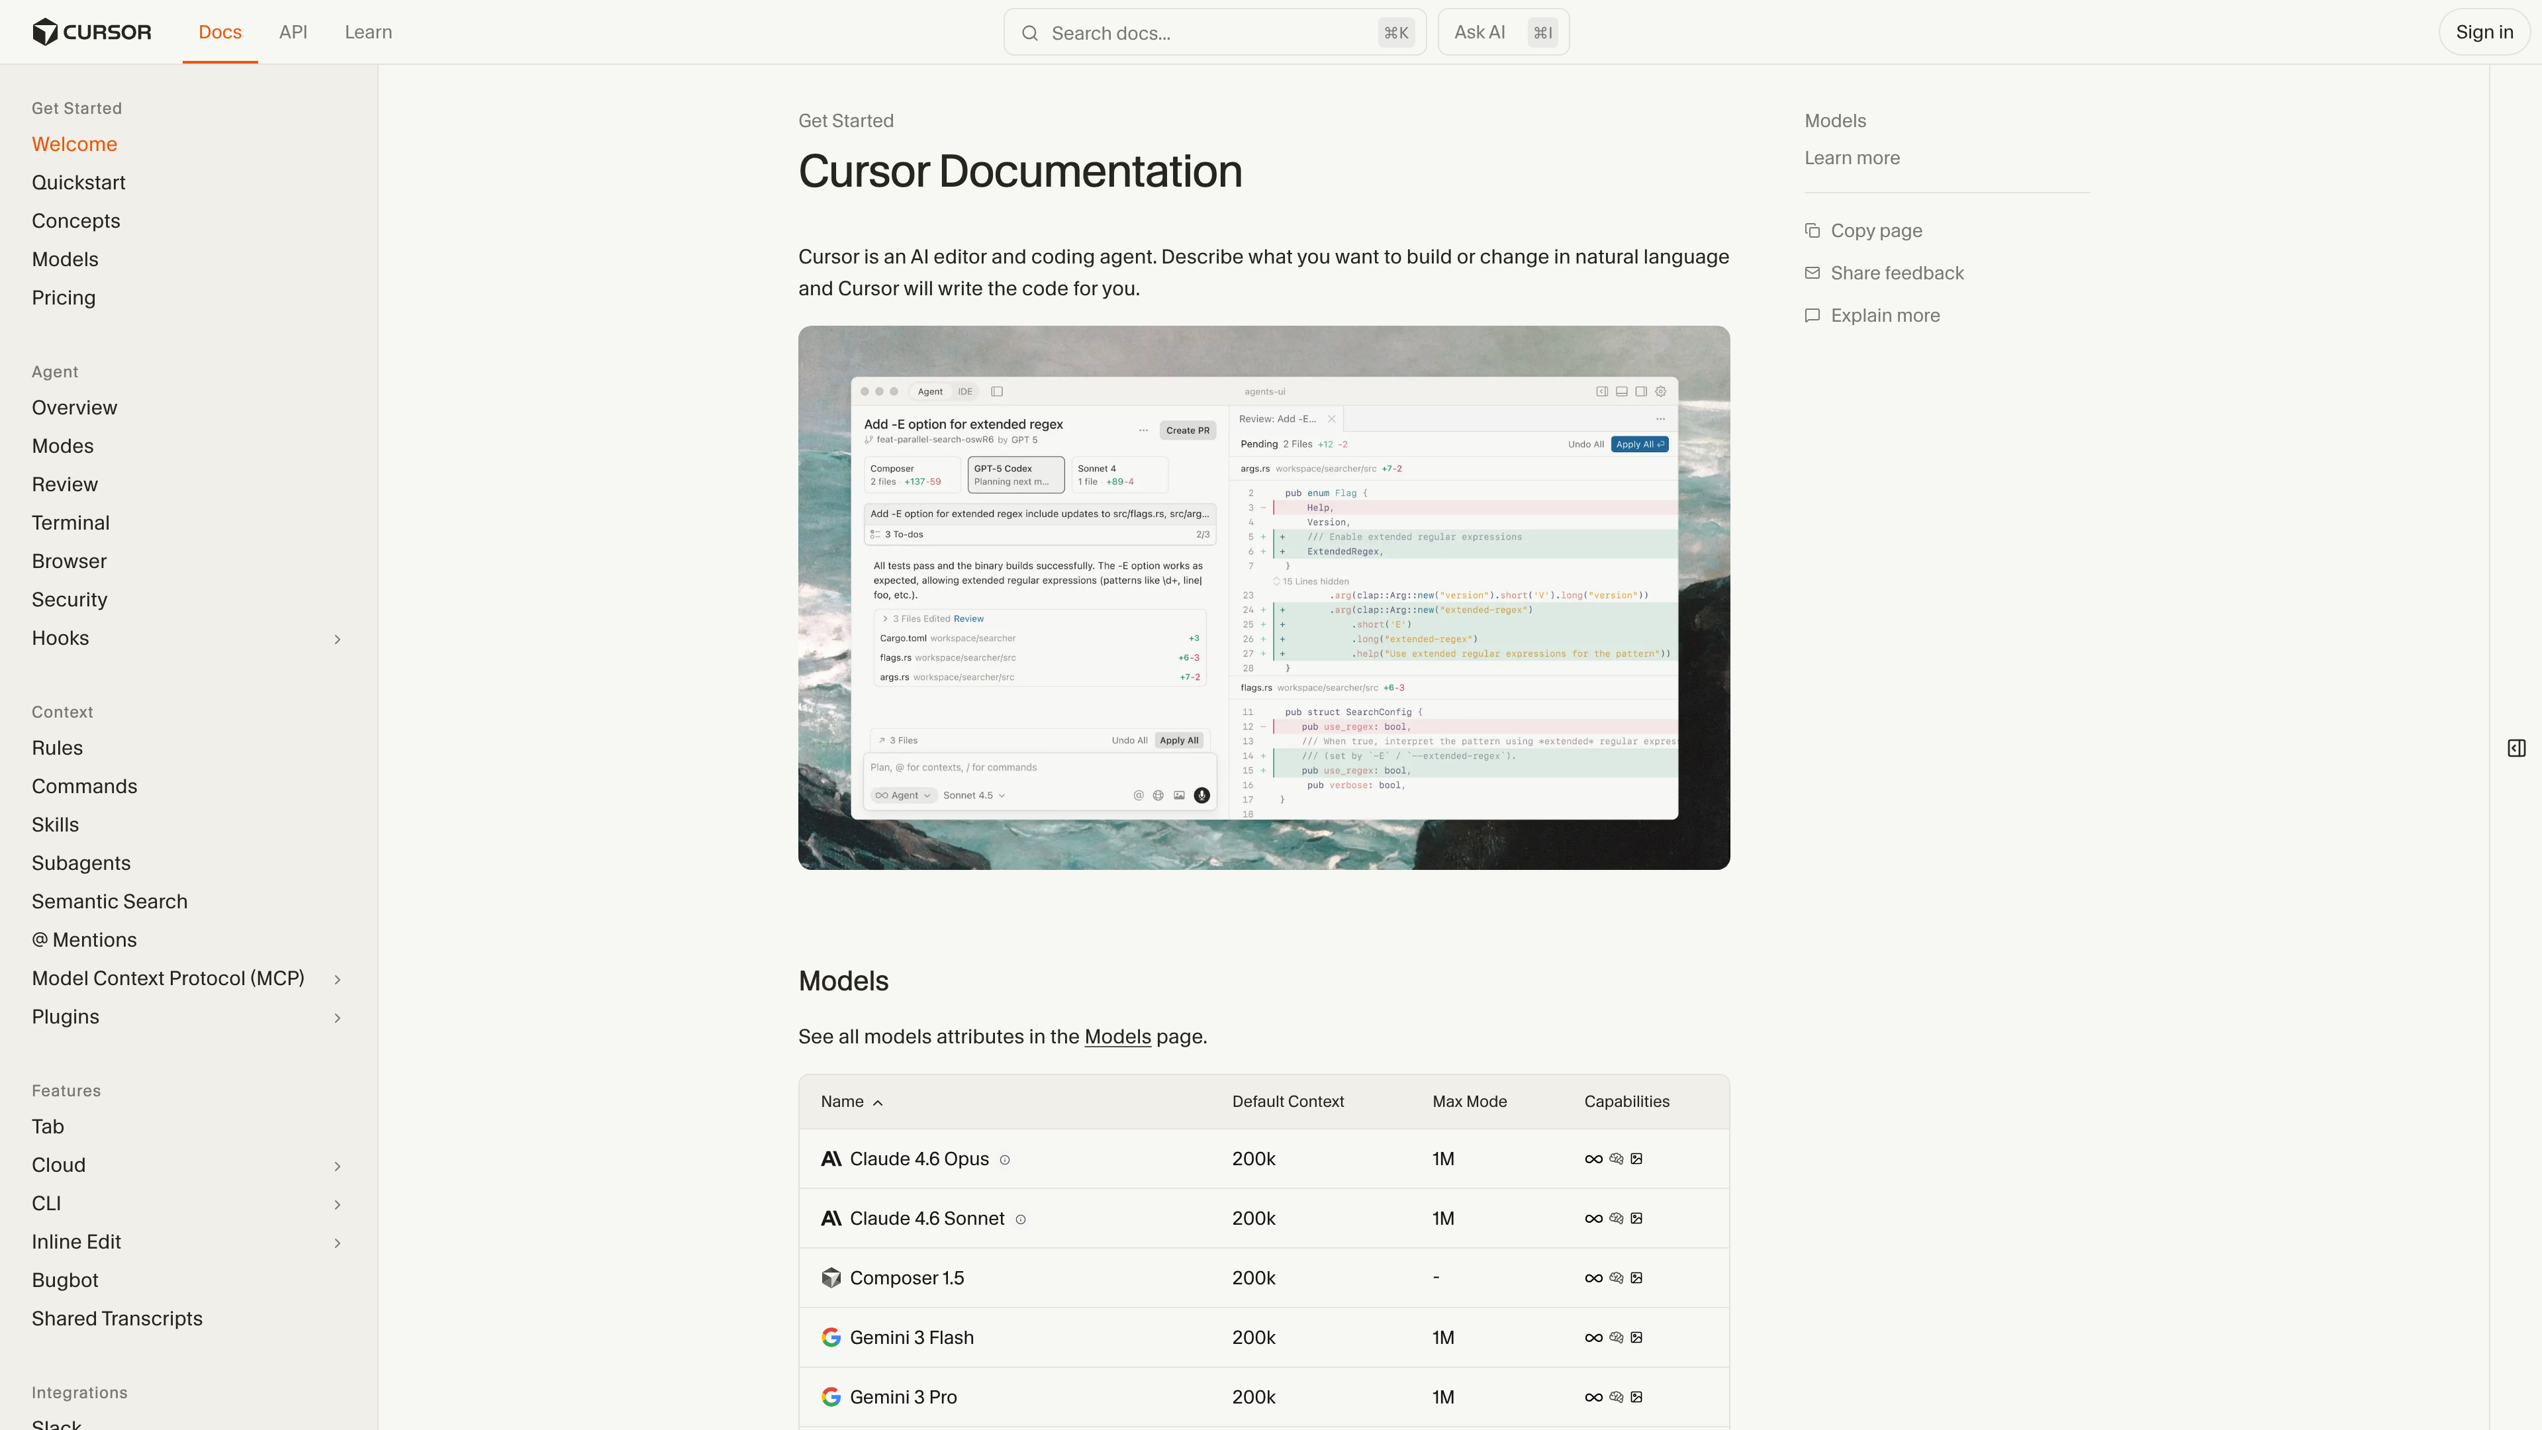Click the cube icon beside Composer 1.5
Screen dimensions: 2542x1430
coord(832,1277)
